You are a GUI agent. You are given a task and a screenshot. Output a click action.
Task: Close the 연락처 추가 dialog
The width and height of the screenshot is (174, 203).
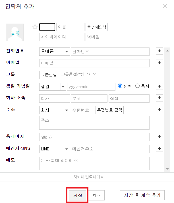165,6
